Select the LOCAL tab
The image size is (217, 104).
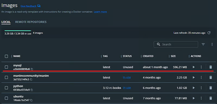6,22
